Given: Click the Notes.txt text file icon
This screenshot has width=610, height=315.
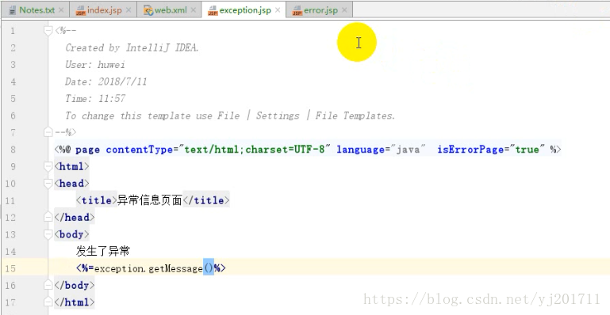Looking at the screenshot, I should (12, 10).
